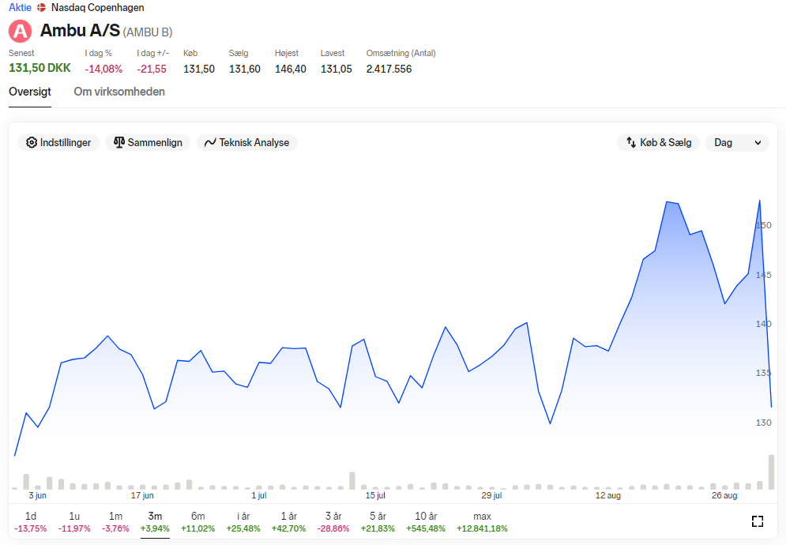Image resolution: width=786 pixels, height=545 pixels.
Task: Click the 29 jul date axis label
Action: pos(491,495)
